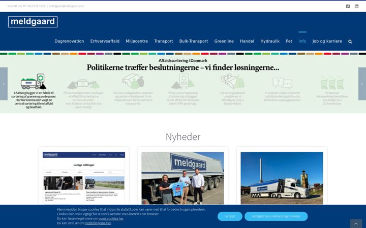Click the Nyheder heading
366x228 pixels.
click(x=183, y=137)
